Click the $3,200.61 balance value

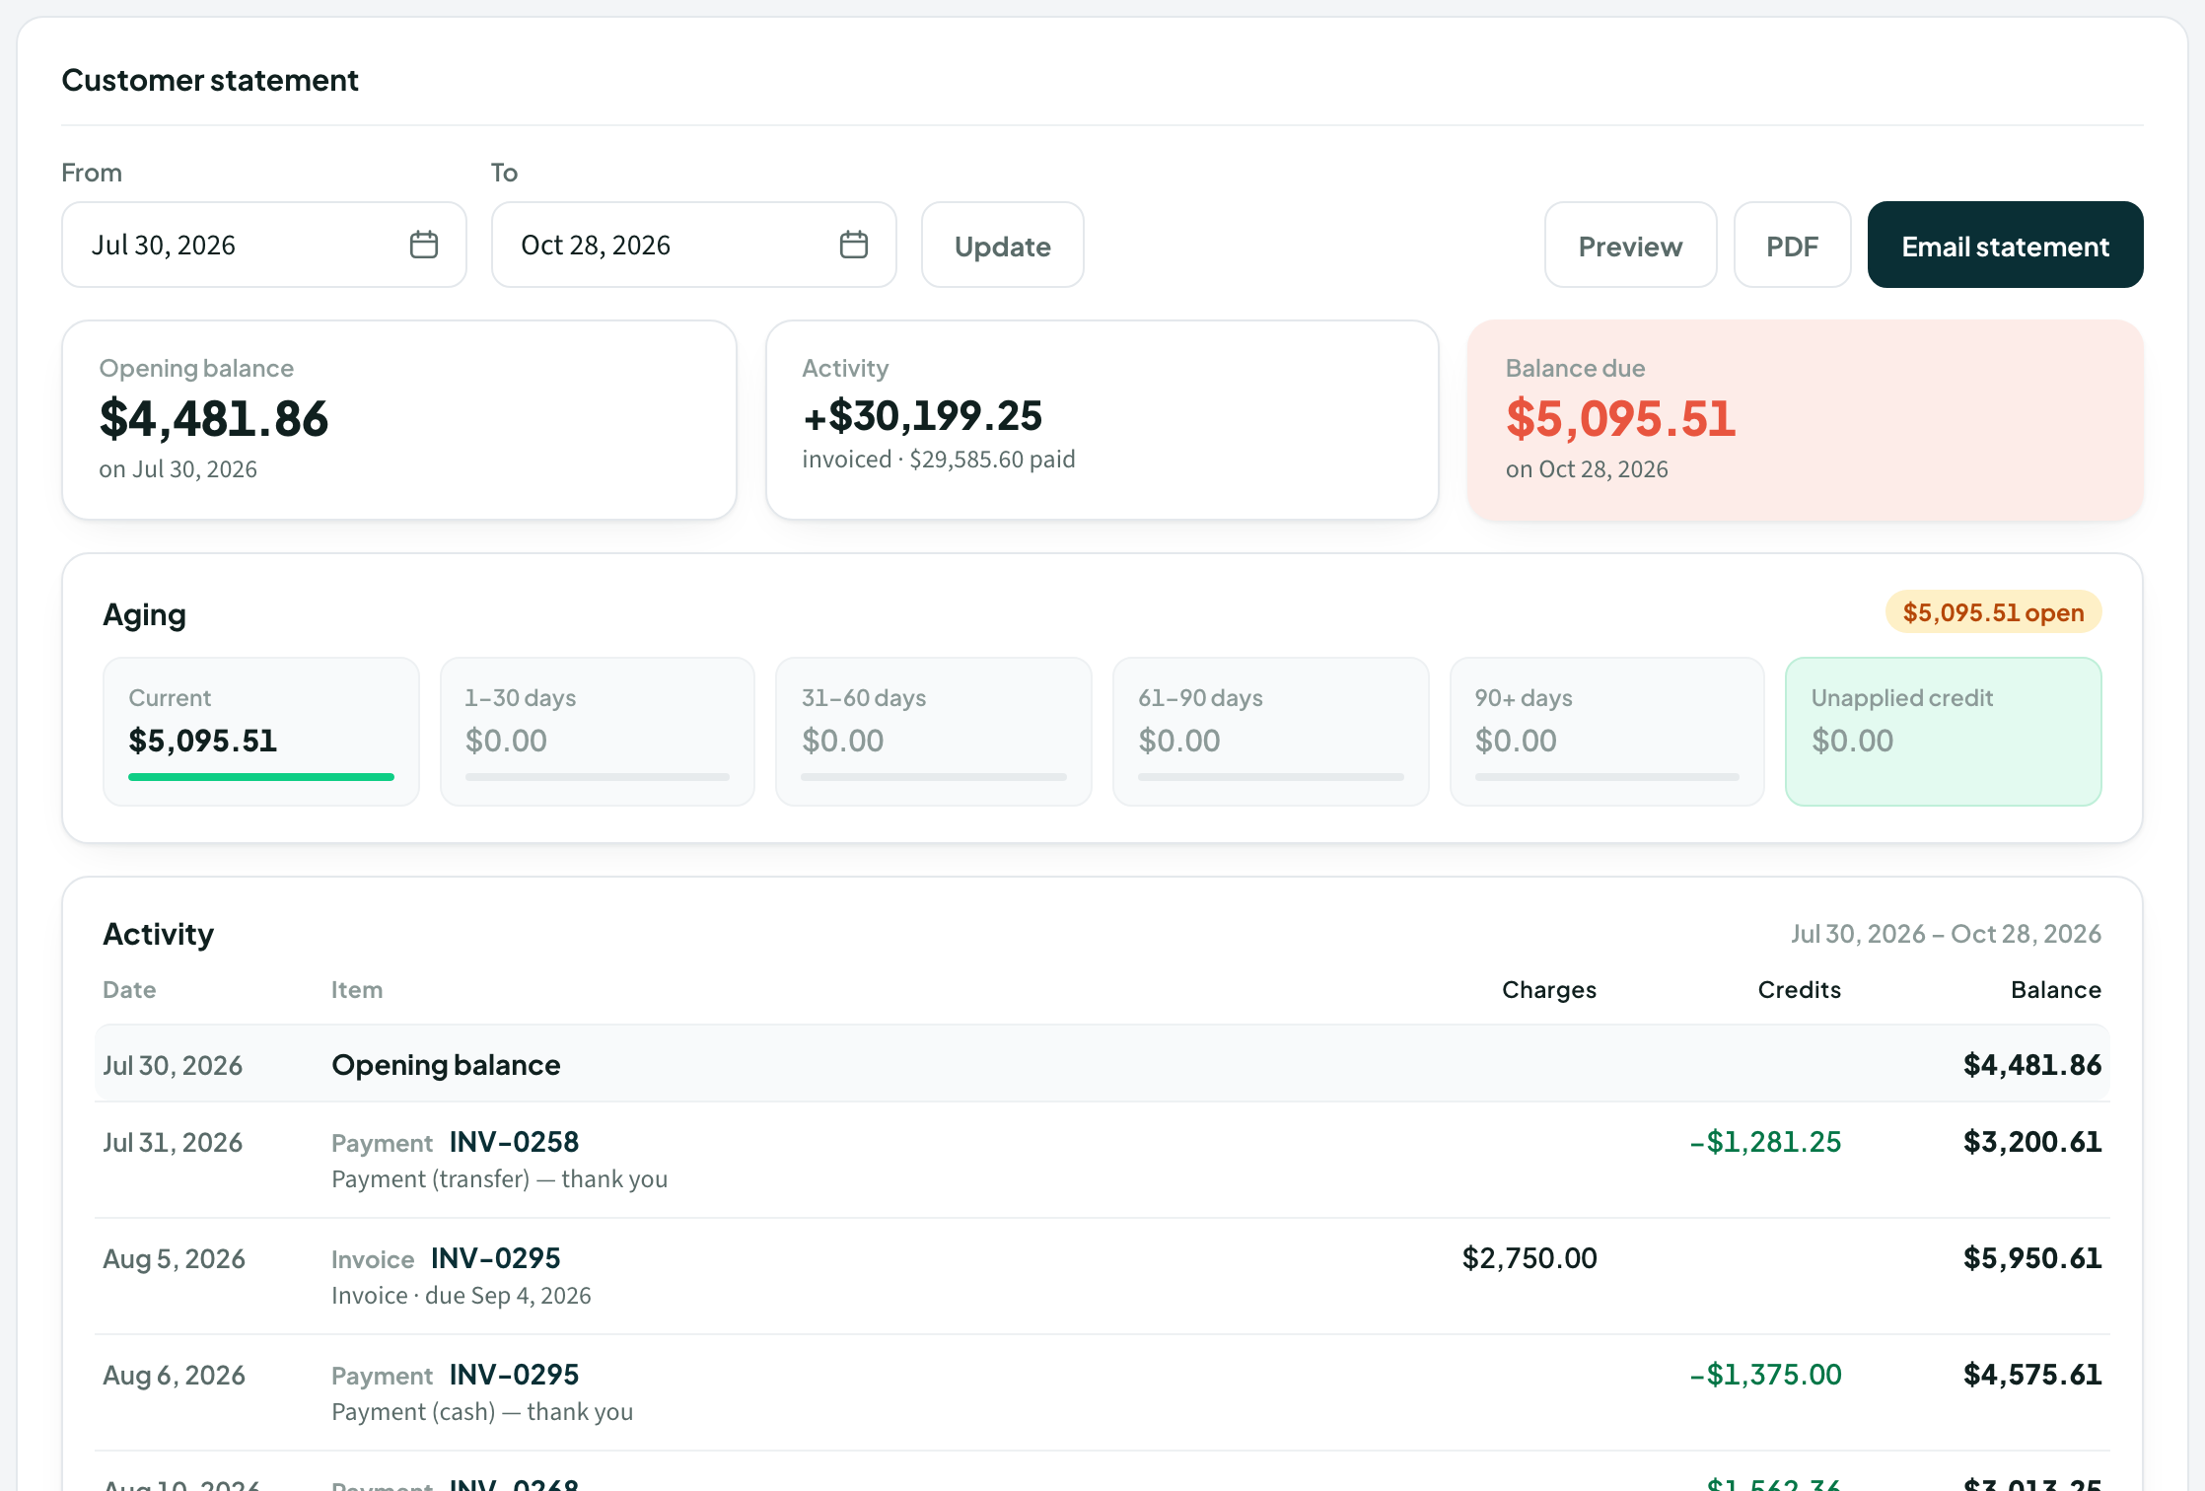point(2032,1142)
